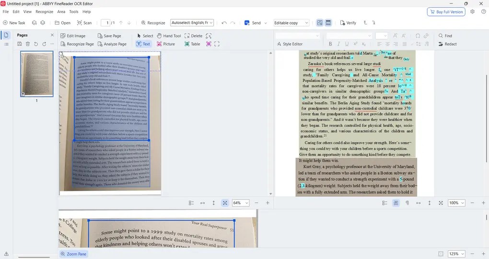Click the Delete area tool
The height and width of the screenshot is (259, 489).
coord(193,36)
